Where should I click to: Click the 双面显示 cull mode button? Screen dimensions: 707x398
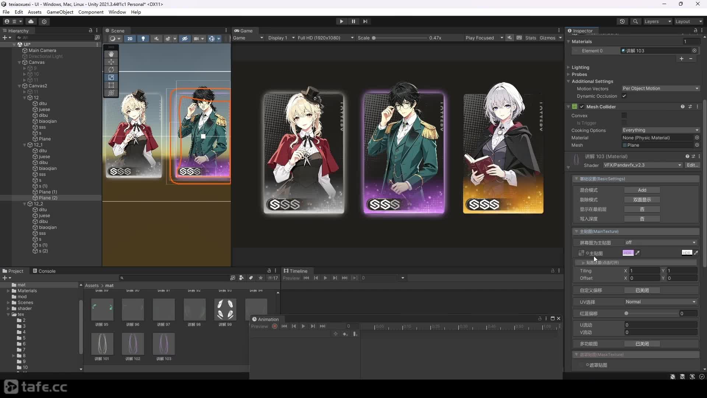pos(642,200)
